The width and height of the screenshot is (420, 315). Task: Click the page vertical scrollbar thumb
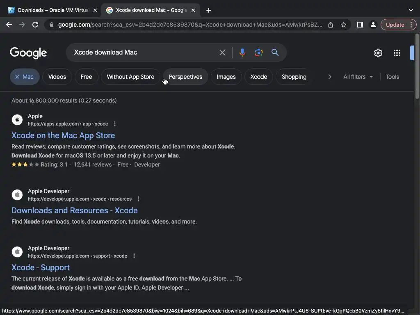pyautogui.click(x=417, y=66)
